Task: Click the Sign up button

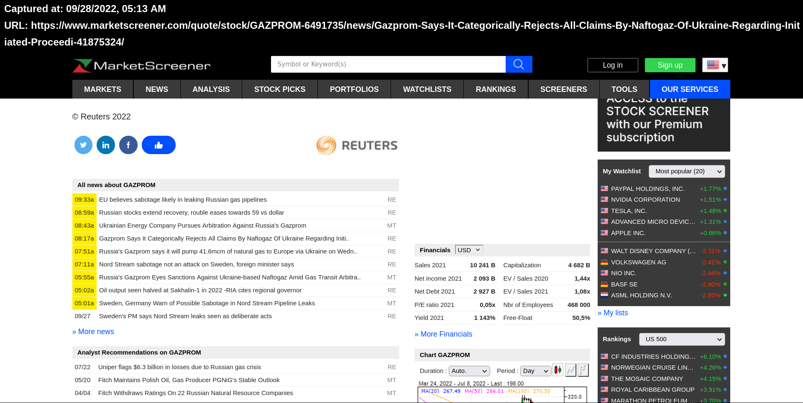Action: pos(670,65)
